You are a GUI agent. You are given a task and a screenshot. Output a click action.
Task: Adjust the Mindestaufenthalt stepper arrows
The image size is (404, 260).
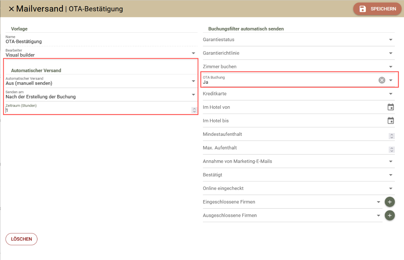coord(392,136)
